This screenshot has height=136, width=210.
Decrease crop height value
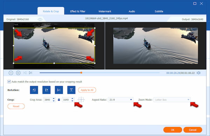click(72, 101)
